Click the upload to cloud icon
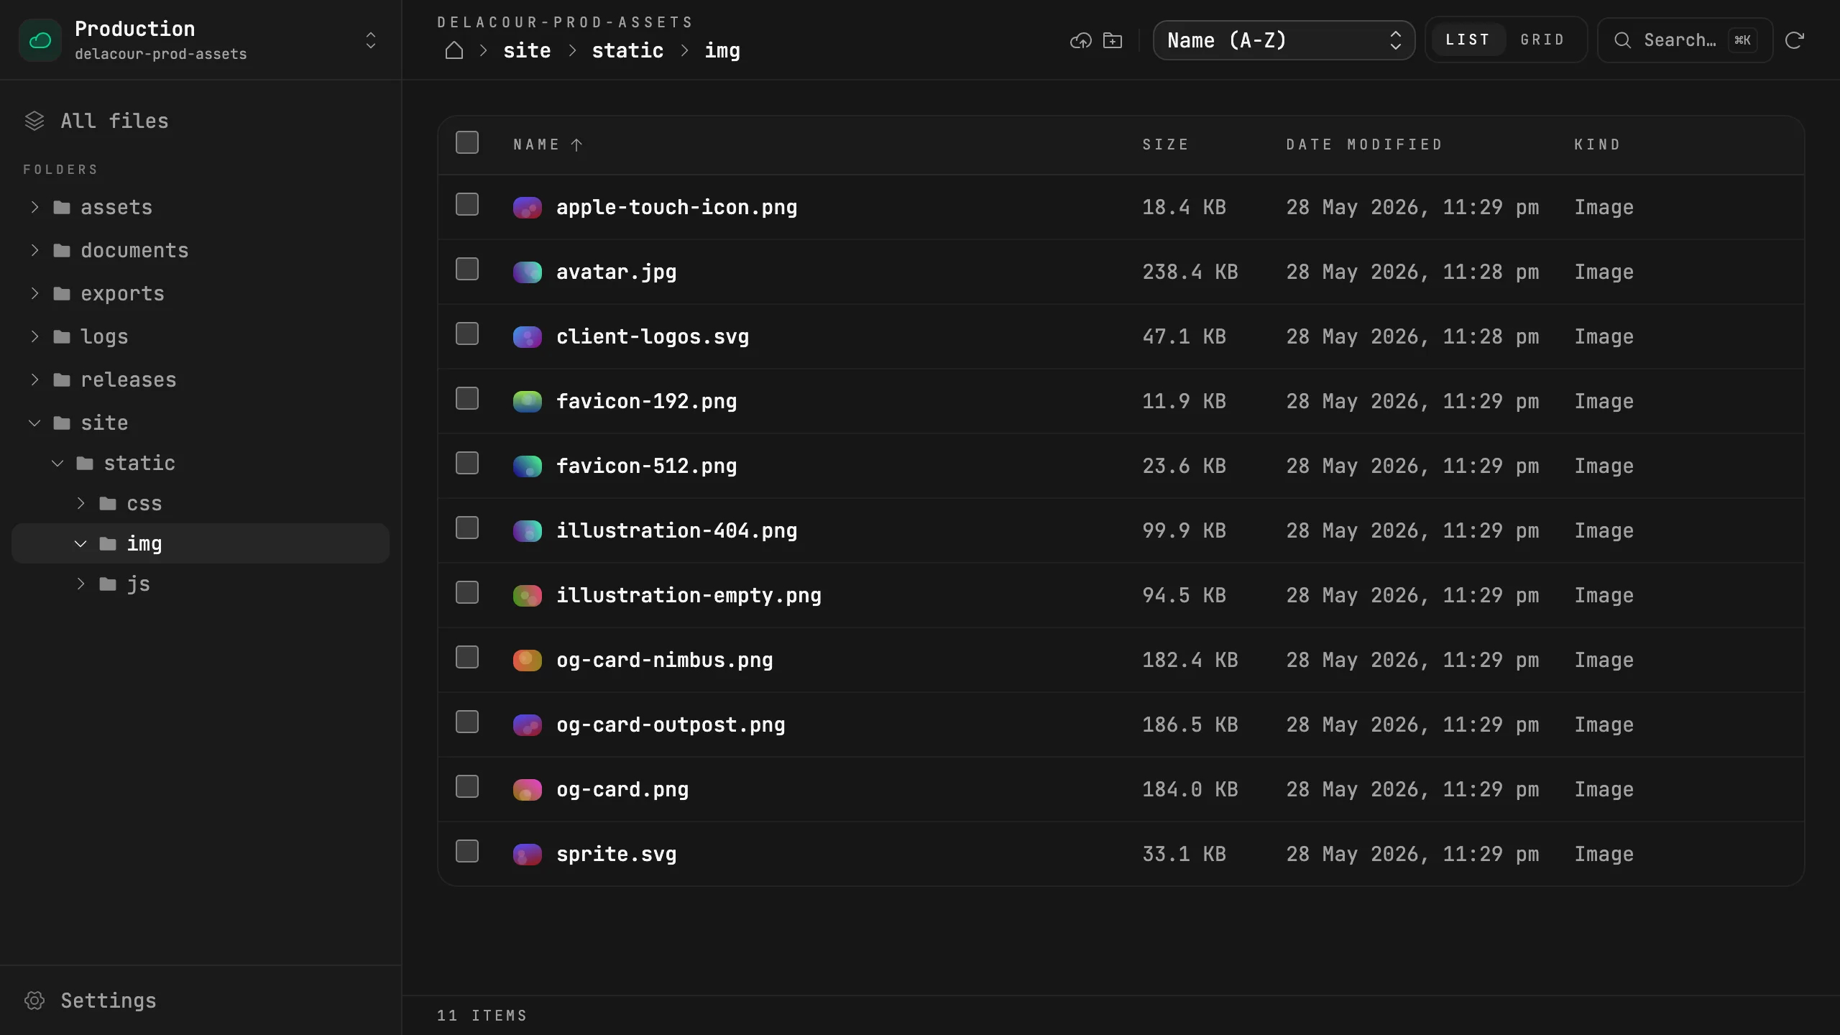Viewport: 1840px width, 1035px height. click(x=1081, y=40)
